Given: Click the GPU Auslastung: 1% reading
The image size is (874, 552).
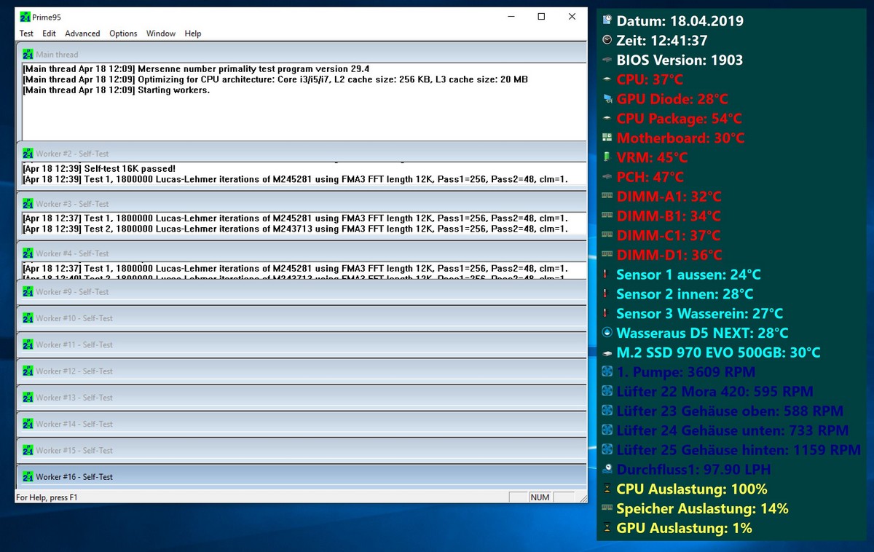Looking at the screenshot, I should [x=684, y=528].
